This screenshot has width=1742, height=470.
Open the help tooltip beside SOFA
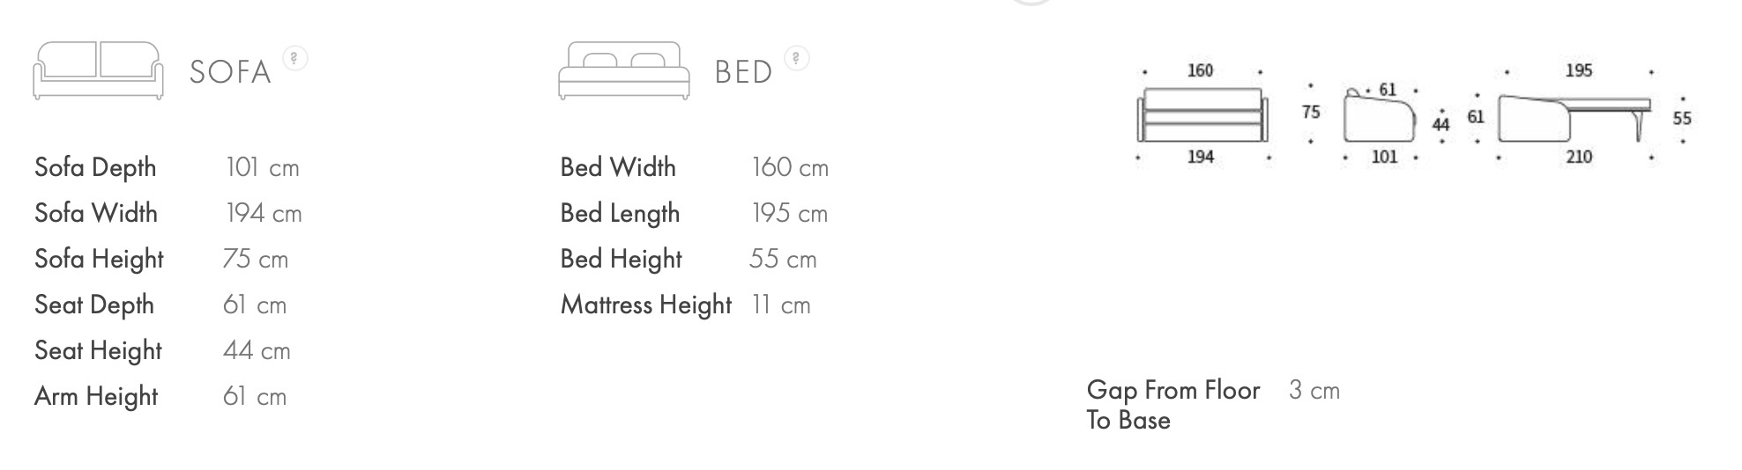point(294,58)
